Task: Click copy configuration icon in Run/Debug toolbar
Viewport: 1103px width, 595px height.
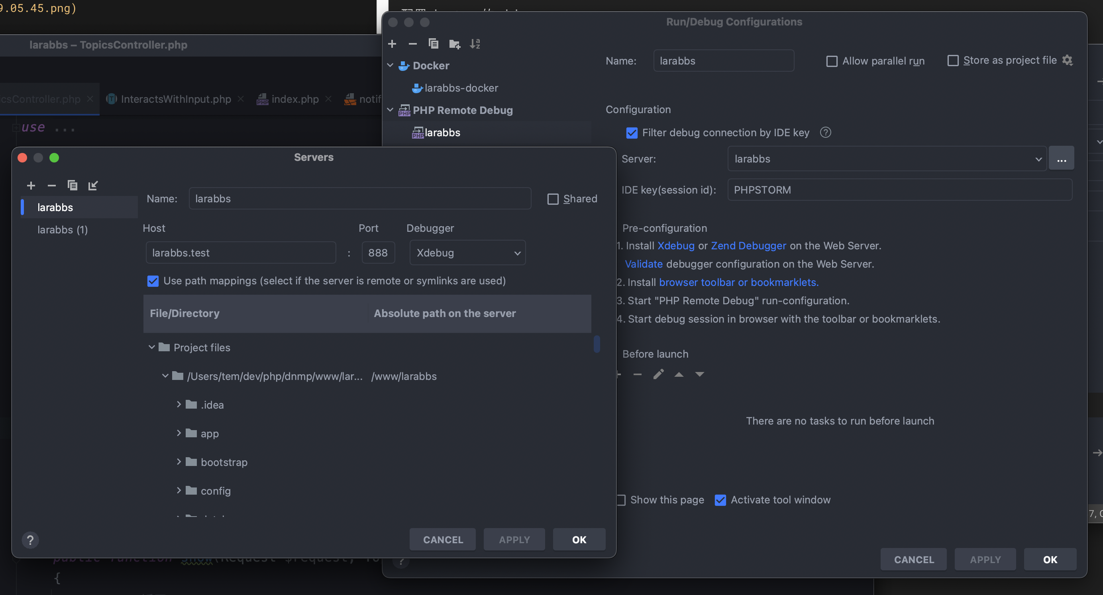Action: (433, 44)
